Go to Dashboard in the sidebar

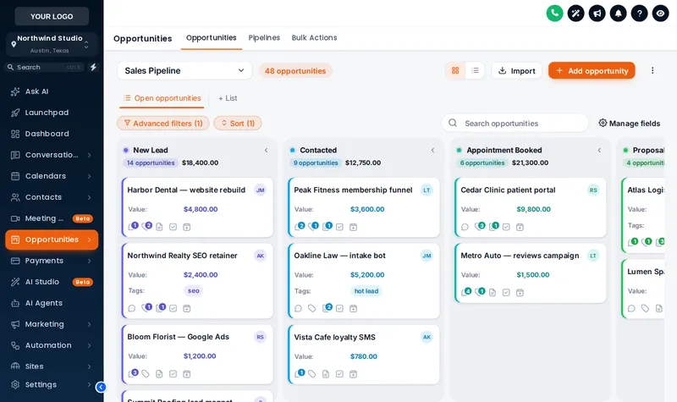(52, 134)
